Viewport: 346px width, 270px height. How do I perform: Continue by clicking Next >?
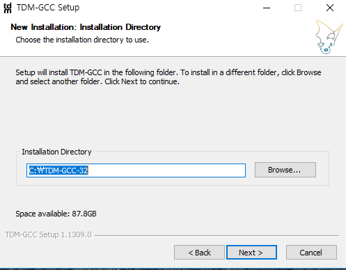click(x=251, y=253)
